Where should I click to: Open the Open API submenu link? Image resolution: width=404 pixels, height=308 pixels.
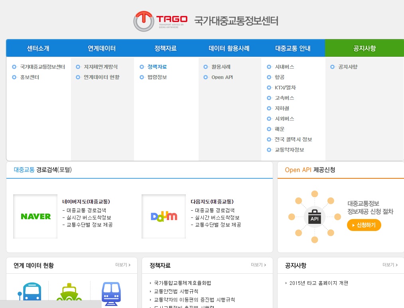coord(222,77)
